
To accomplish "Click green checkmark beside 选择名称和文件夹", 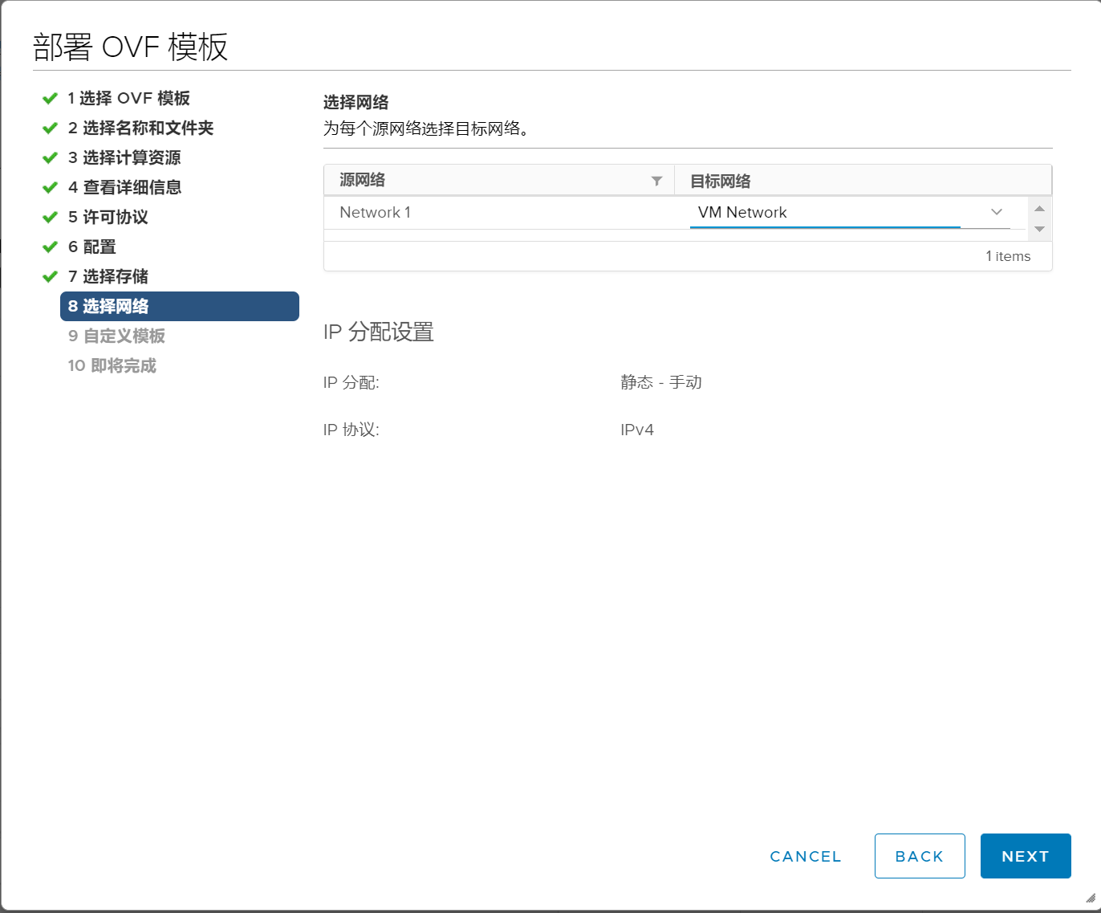I will click(50, 128).
